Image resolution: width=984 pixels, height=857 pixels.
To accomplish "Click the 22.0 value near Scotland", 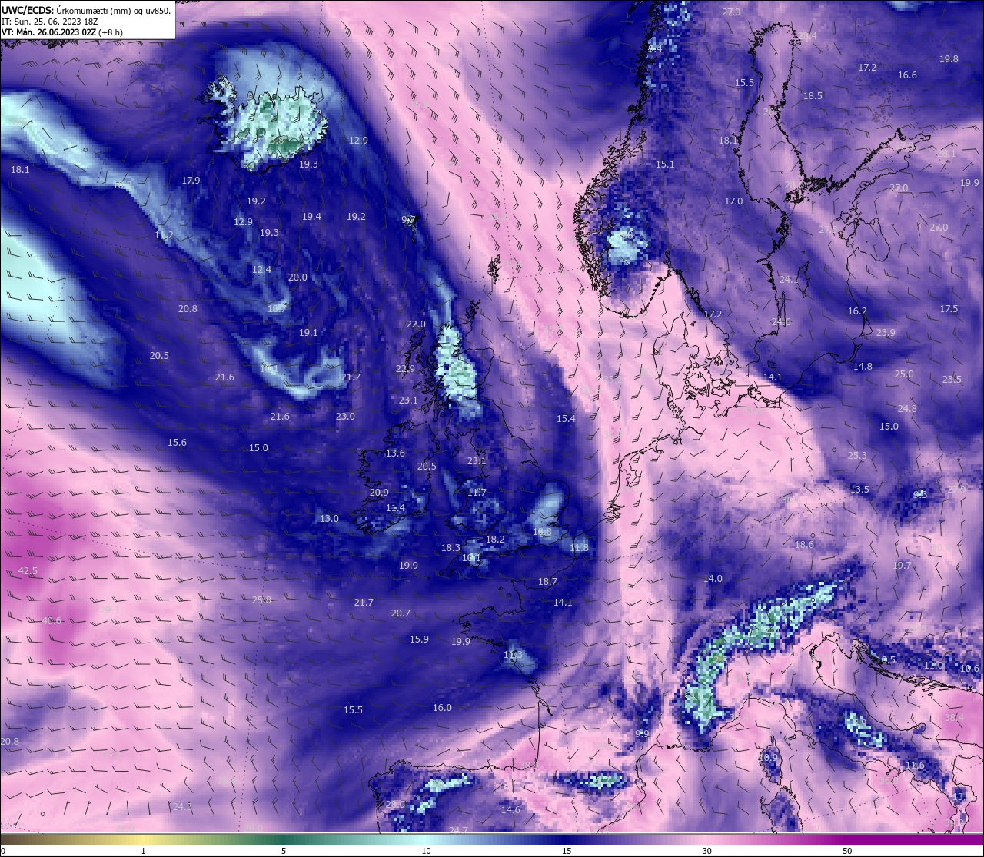I will (416, 324).
